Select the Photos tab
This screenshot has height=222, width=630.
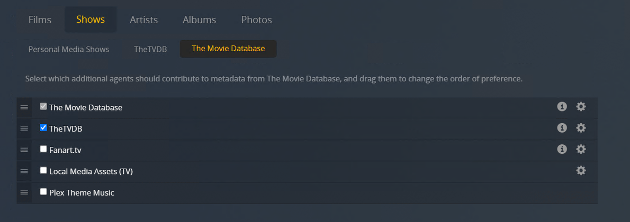pos(256,20)
